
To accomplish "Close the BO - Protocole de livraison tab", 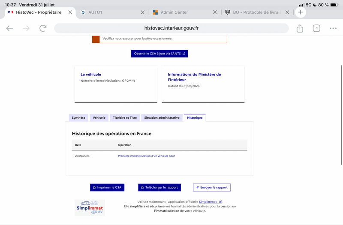I will (x=287, y=12).
